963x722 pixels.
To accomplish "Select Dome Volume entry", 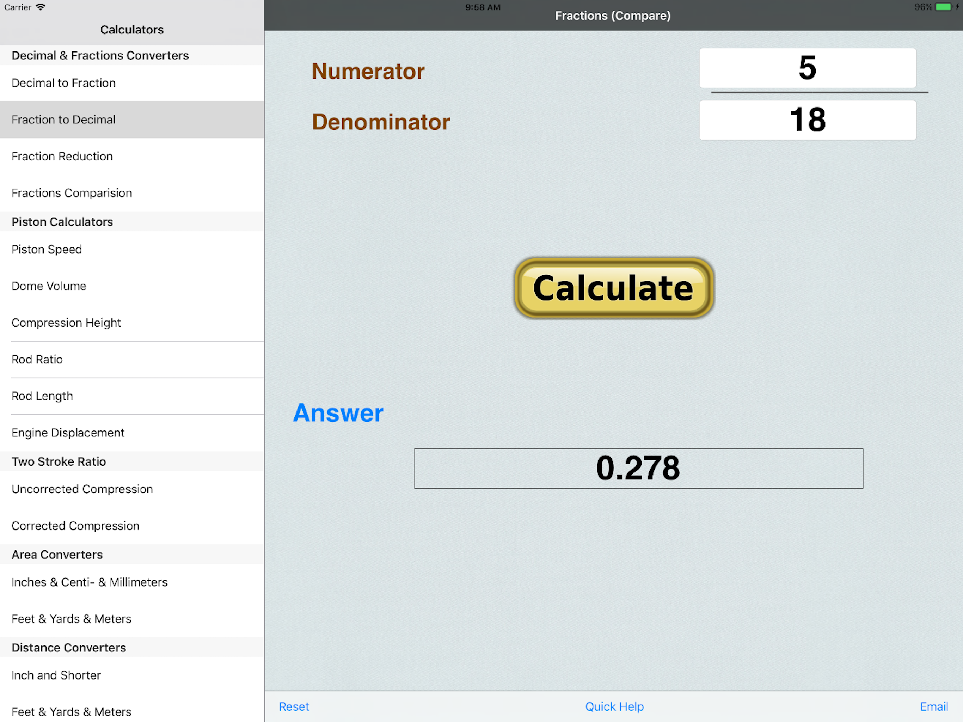I will coord(49,286).
